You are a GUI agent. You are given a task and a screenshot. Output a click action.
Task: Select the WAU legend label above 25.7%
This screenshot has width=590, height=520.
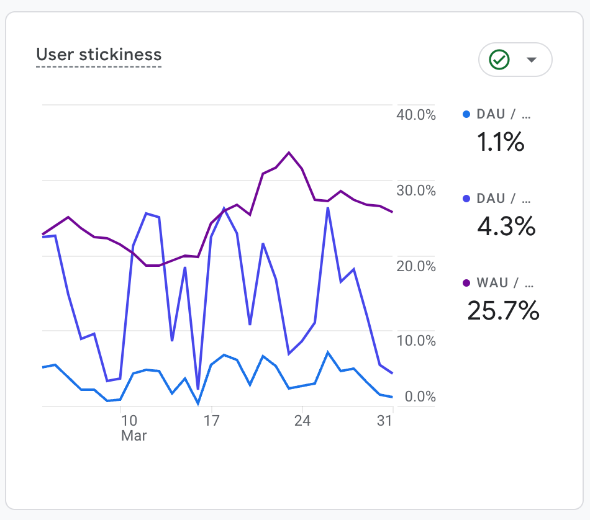(x=504, y=283)
